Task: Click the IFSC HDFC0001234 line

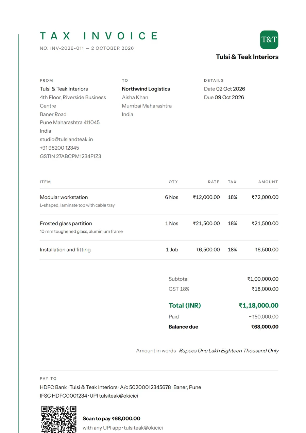Action: [x=89, y=396]
